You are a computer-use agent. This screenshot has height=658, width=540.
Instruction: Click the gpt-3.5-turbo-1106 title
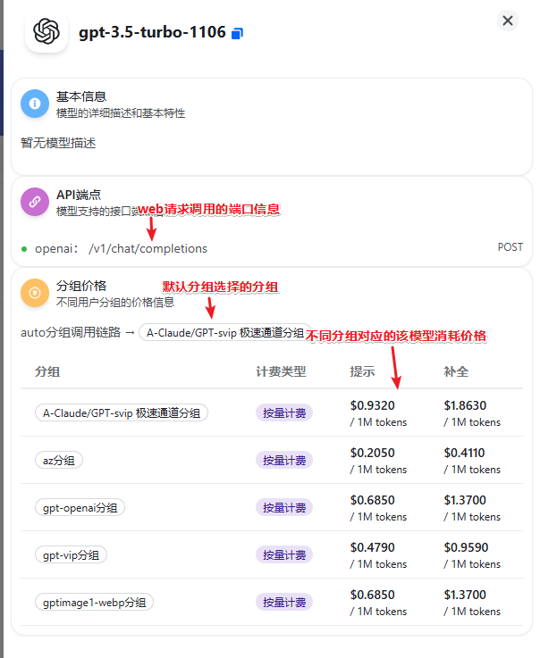[x=152, y=32]
